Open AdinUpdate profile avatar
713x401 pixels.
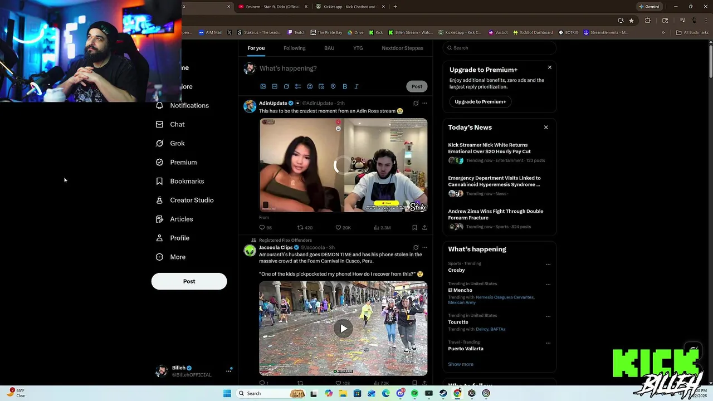(x=250, y=106)
